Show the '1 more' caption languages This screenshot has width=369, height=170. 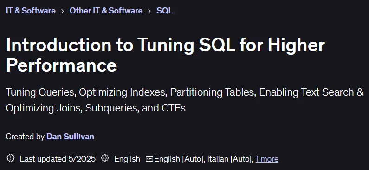pos(267,159)
